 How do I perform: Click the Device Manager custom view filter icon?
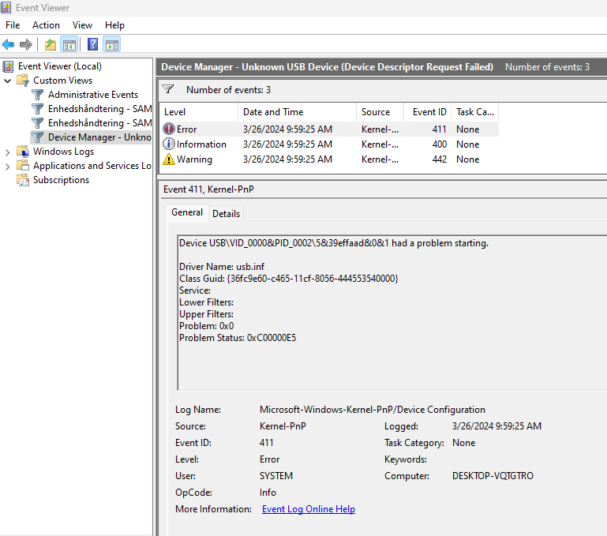click(38, 137)
